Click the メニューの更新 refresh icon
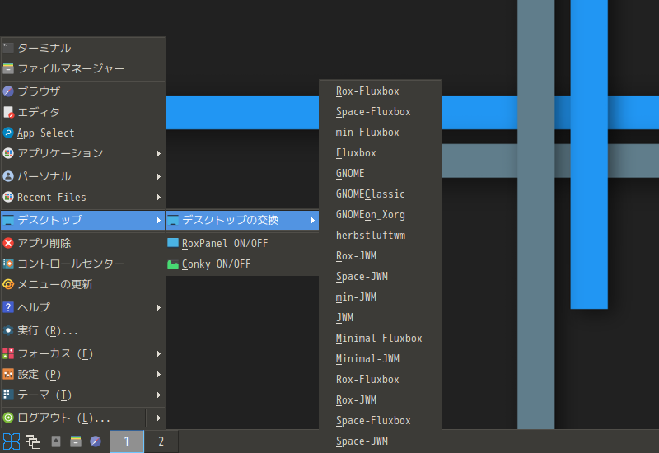 coord(8,284)
